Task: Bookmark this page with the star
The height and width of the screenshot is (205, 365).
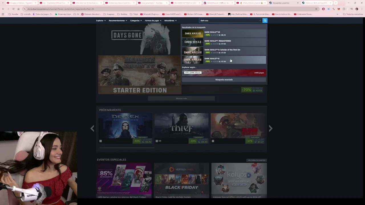Action: [x=316, y=9]
